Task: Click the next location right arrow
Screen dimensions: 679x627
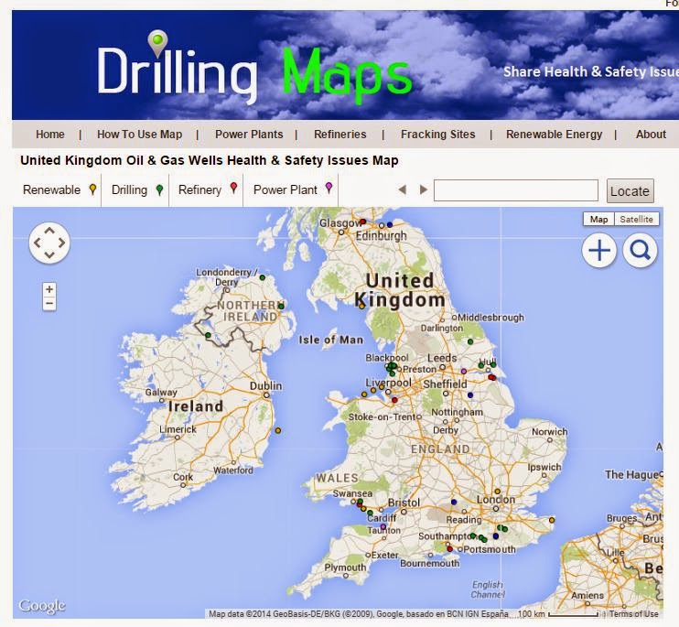Action: click(x=424, y=189)
